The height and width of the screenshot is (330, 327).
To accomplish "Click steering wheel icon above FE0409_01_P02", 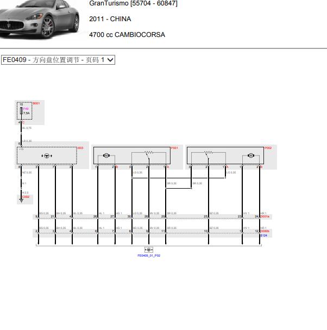I will pos(149,250).
